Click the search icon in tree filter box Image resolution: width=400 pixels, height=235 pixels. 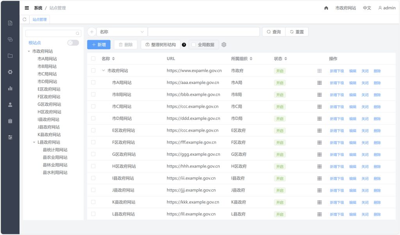click(x=78, y=34)
